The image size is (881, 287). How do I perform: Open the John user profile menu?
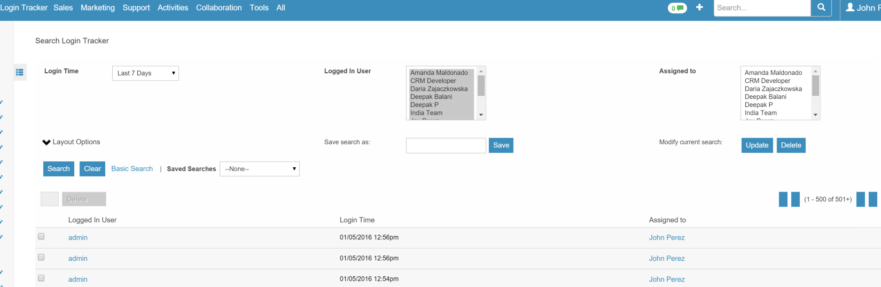[x=863, y=8]
